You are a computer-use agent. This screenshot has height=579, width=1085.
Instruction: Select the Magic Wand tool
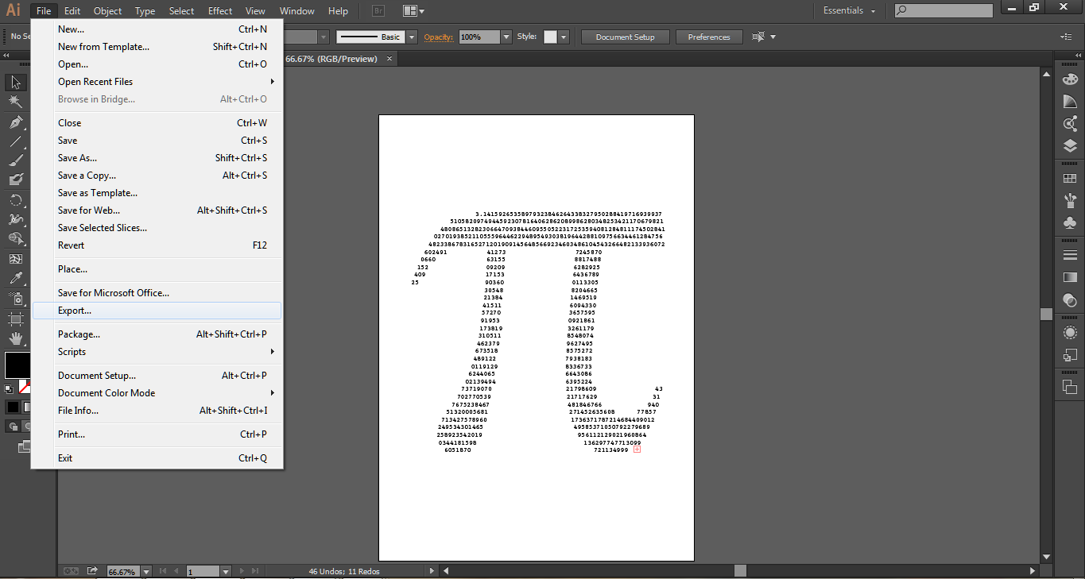click(x=15, y=102)
